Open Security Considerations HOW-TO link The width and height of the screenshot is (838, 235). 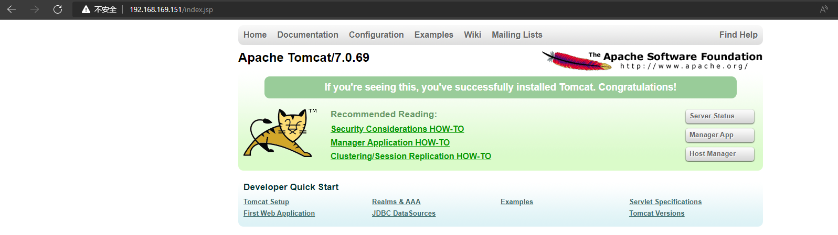(397, 129)
